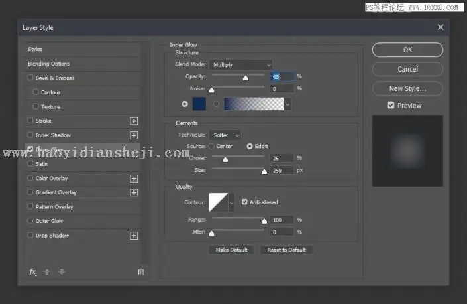The height and width of the screenshot is (304, 467).
Task: Click the Size value field showing 250
Action: [x=282, y=171]
